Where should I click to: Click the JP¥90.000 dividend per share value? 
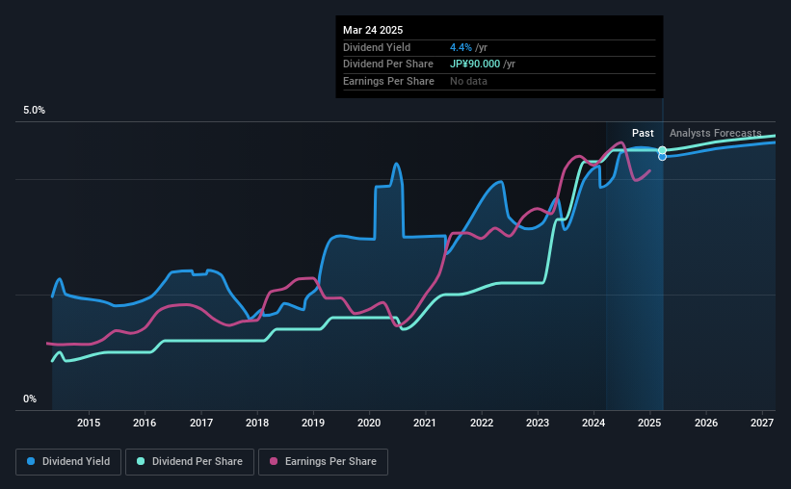point(475,64)
